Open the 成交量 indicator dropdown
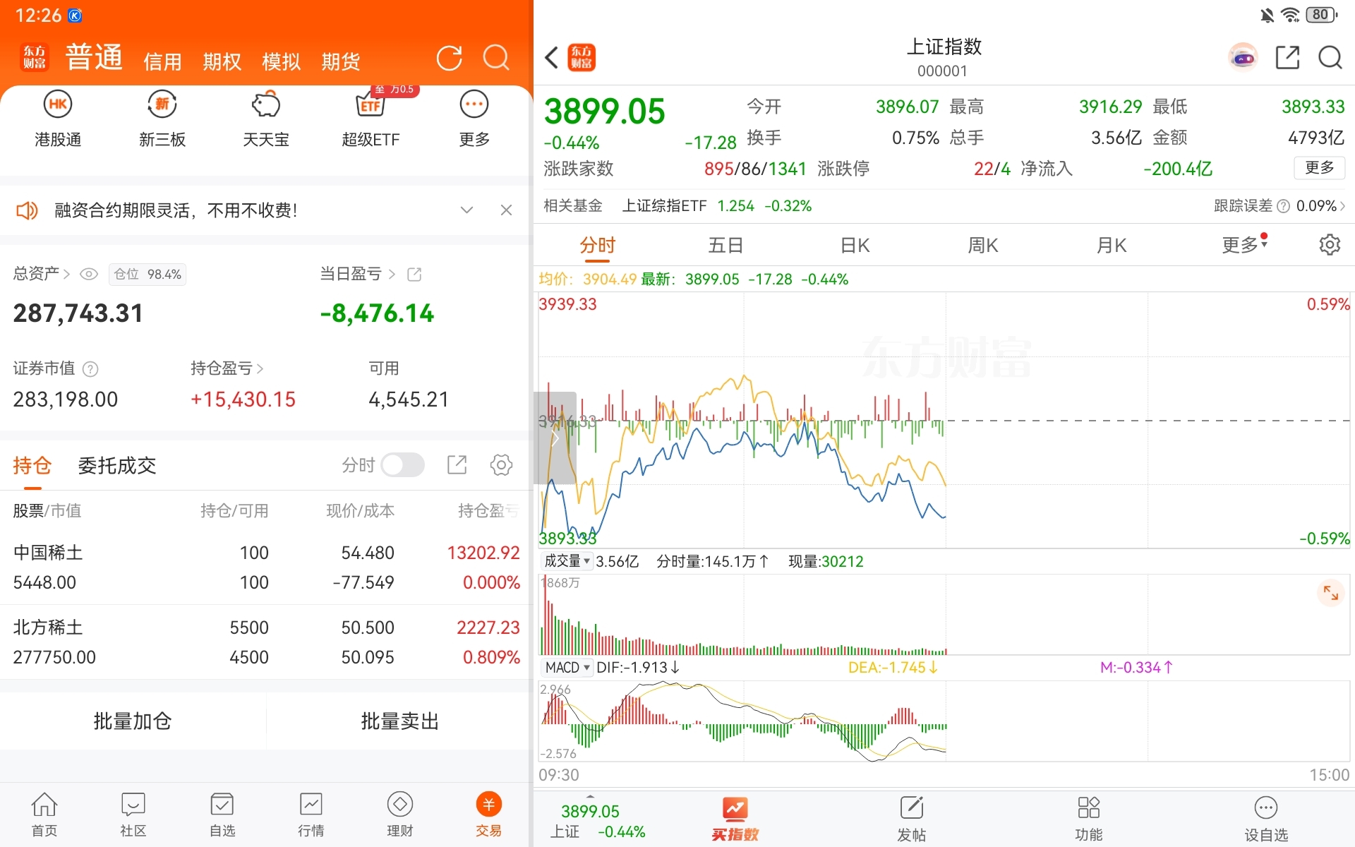Viewport: 1355px width, 847px height. [x=567, y=561]
